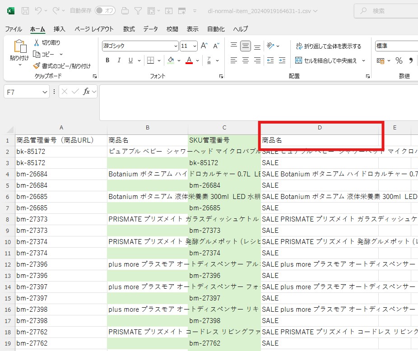Click セルを結合して中央揃え merge and center

pyautogui.click(x=326, y=60)
